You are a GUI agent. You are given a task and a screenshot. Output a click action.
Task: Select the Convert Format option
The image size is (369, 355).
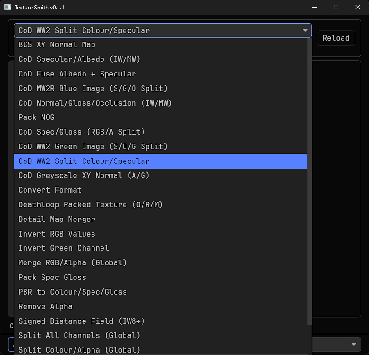(x=160, y=190)
